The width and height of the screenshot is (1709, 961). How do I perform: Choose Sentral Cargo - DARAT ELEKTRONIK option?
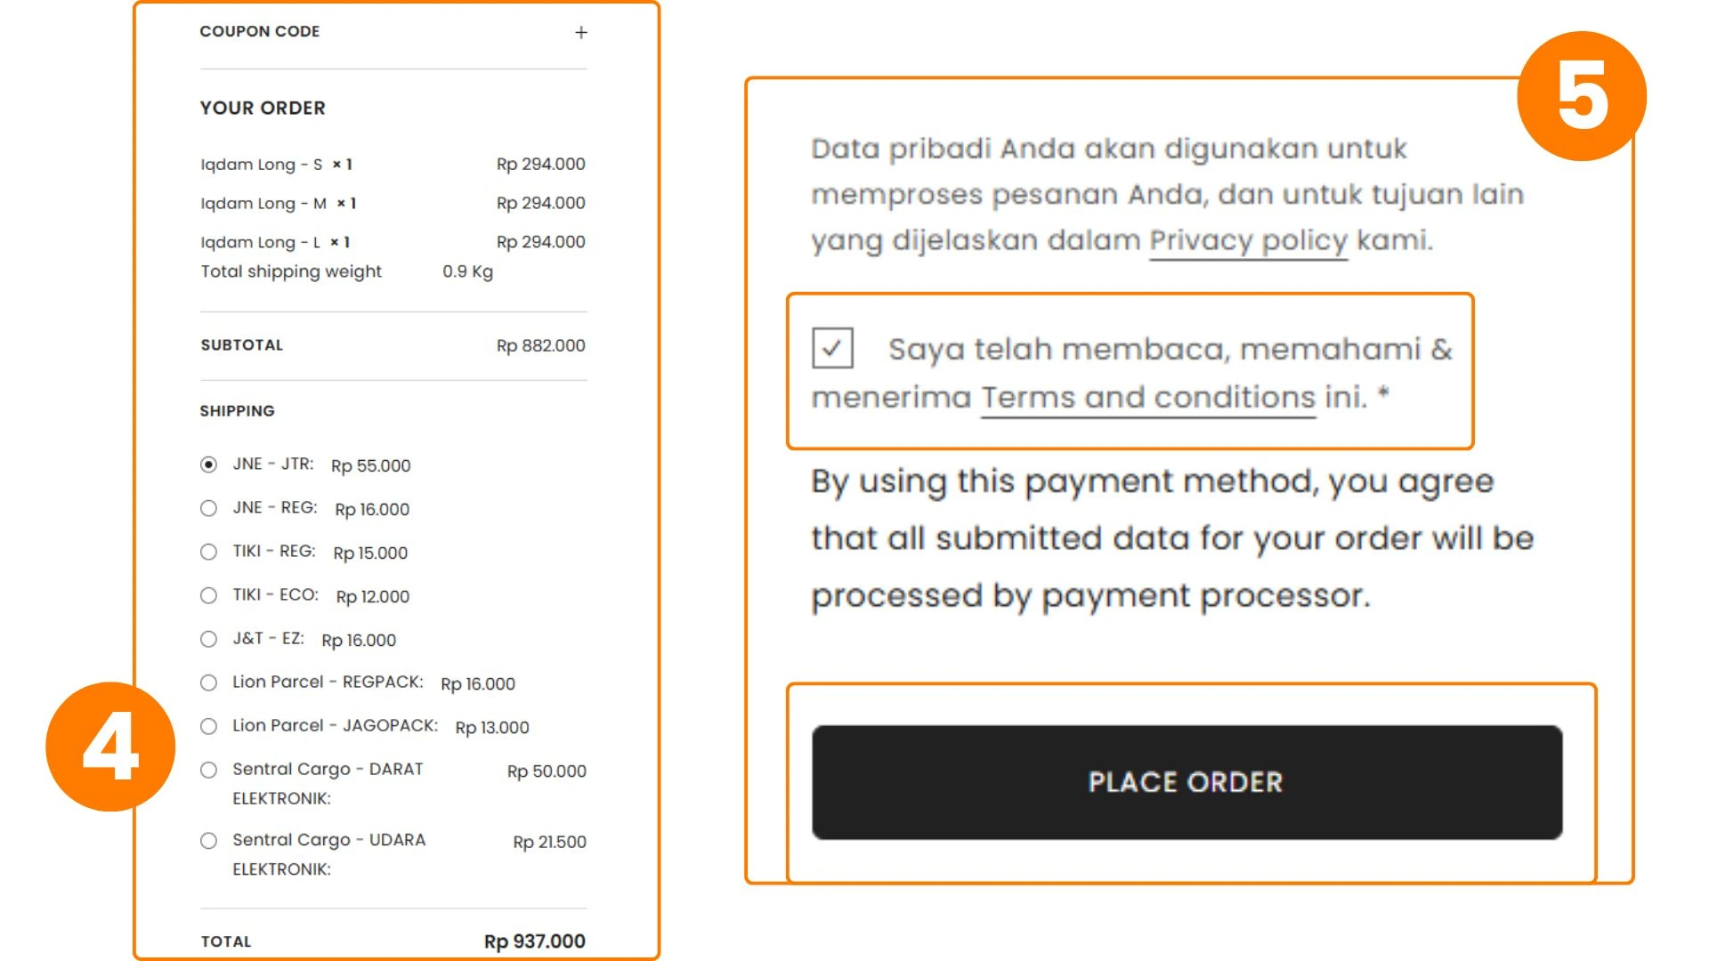(208, 770)
